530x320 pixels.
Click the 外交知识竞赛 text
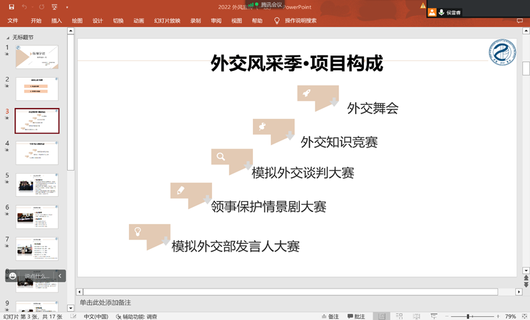[x=339, y=142]
